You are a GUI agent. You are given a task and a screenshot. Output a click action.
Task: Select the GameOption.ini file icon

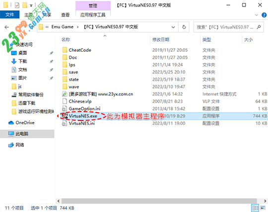click(65, 108)
